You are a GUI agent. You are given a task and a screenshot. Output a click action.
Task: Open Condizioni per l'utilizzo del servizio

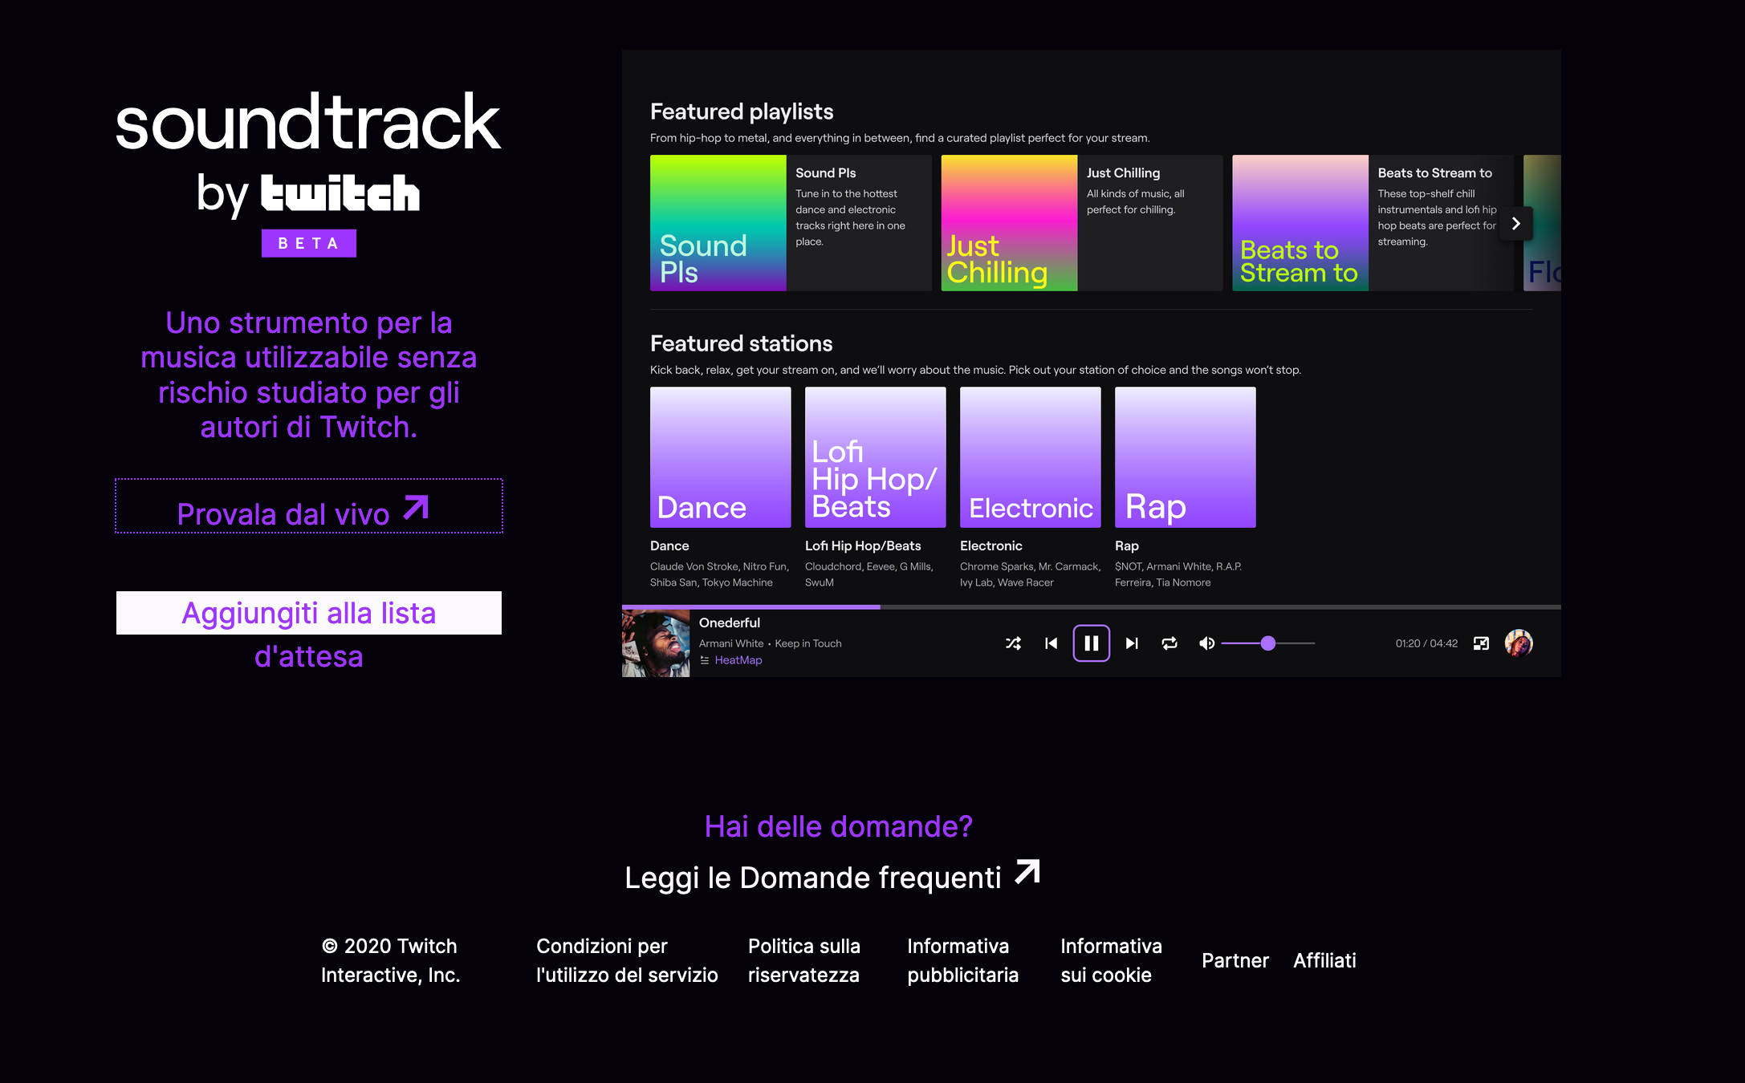point(627,960)
